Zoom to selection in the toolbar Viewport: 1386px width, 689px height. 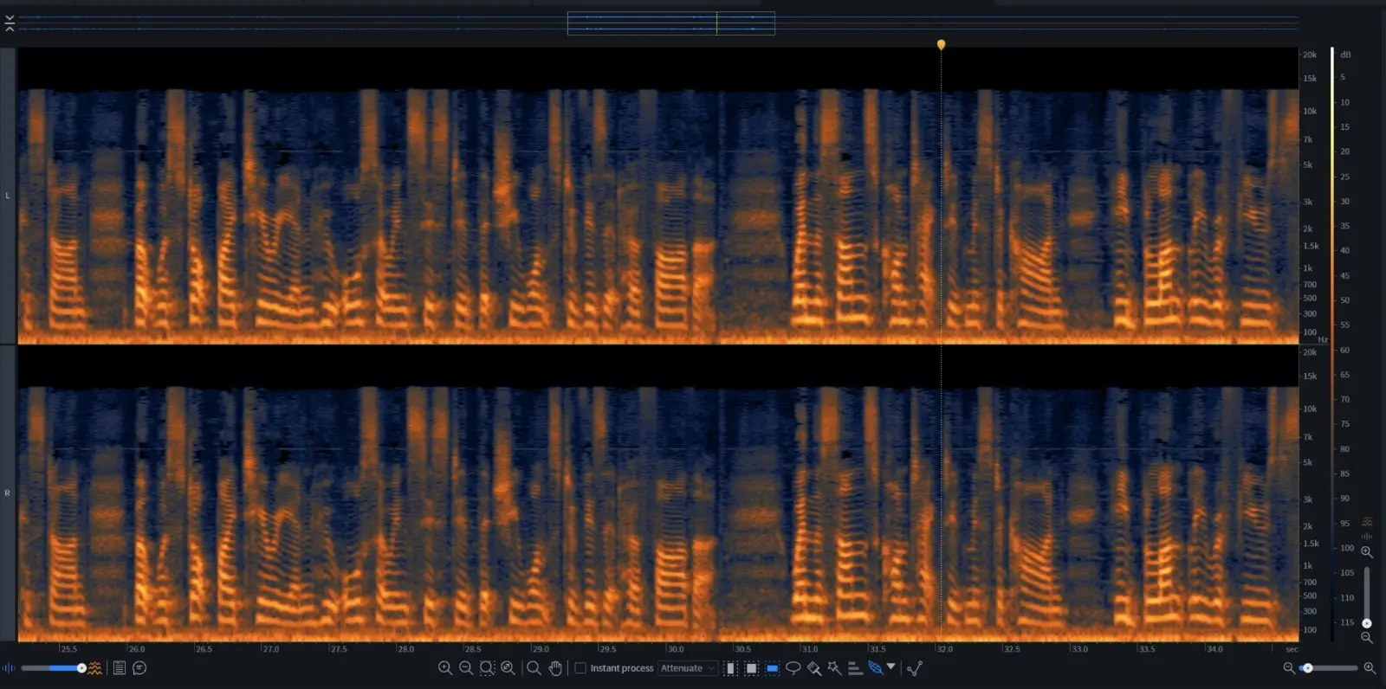click(x=487, y=668)
